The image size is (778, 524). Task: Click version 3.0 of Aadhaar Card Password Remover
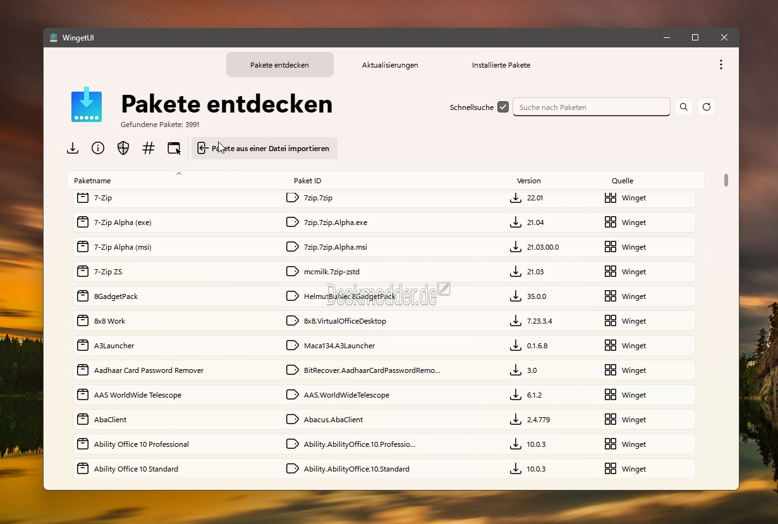click(532, 370)
